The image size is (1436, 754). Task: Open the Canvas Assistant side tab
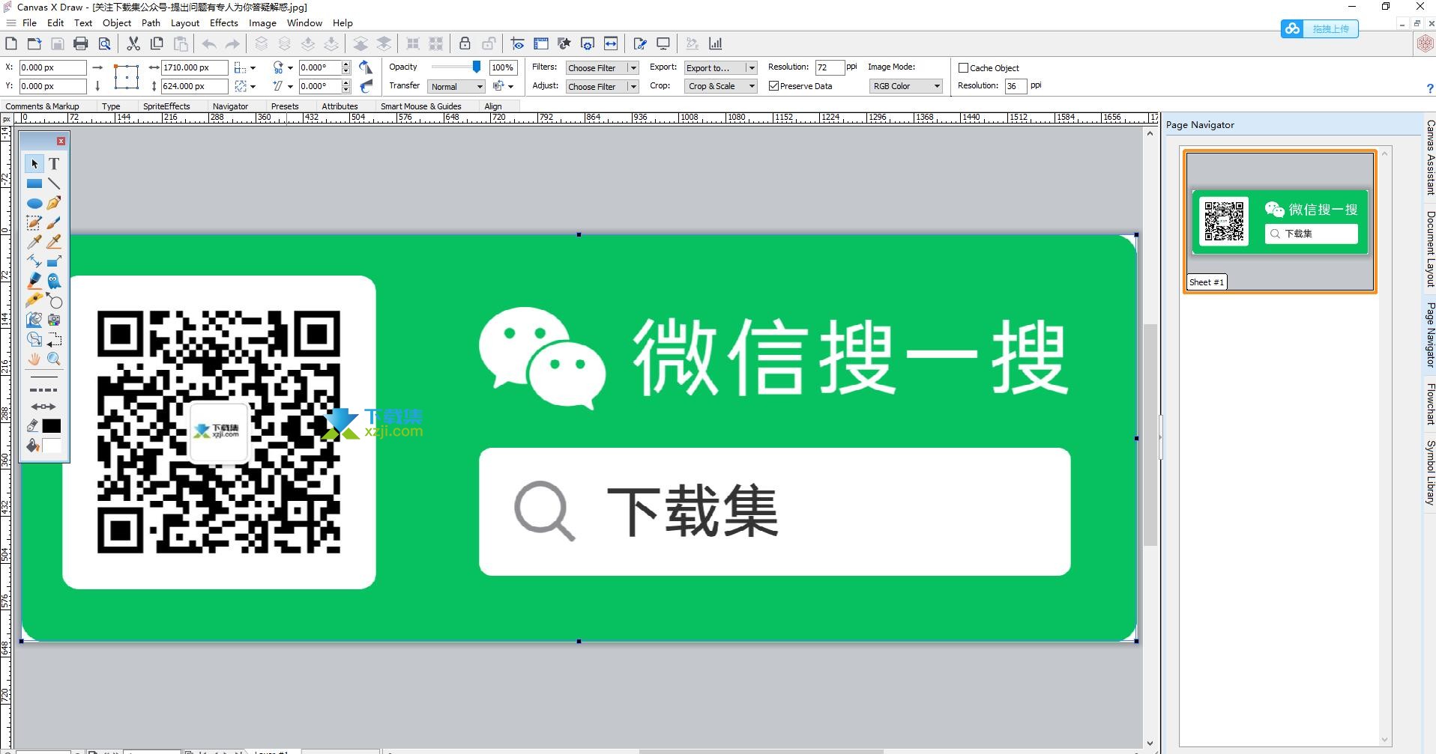tap(1430, 157)
